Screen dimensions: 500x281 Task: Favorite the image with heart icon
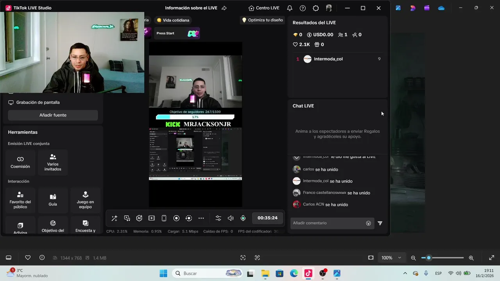[x=28, y=258]
